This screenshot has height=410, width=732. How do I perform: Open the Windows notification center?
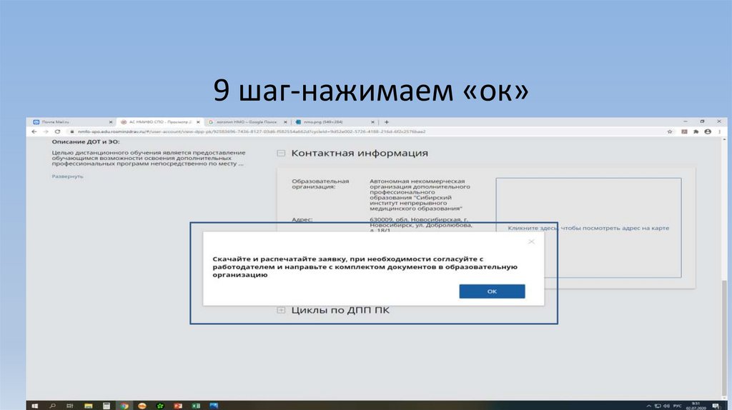pyautogui.click(x=716, y=406)
